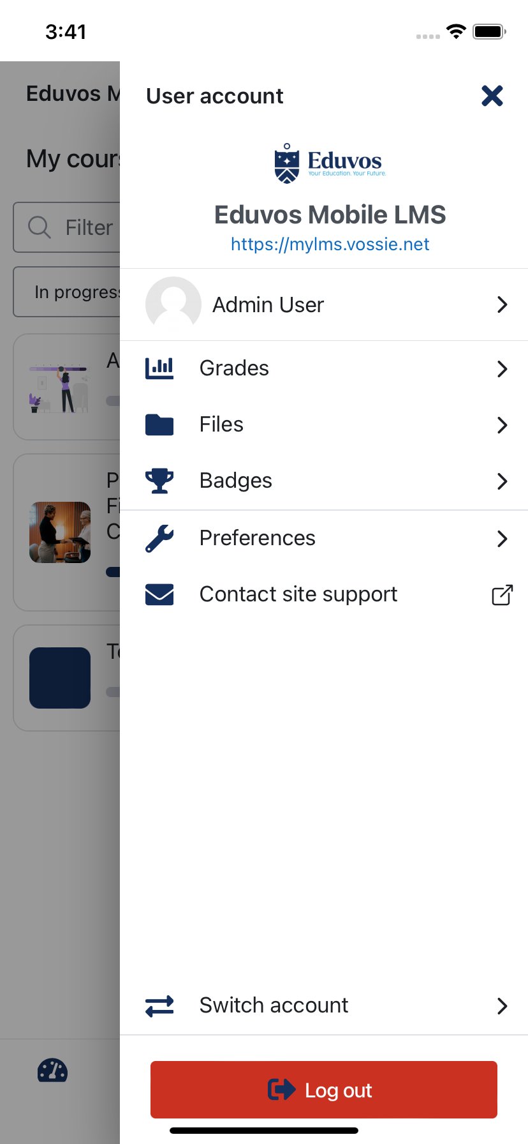Tap the Contact site support envelope icon
This screenshot has width=528, height=1144.
point(159,594)
